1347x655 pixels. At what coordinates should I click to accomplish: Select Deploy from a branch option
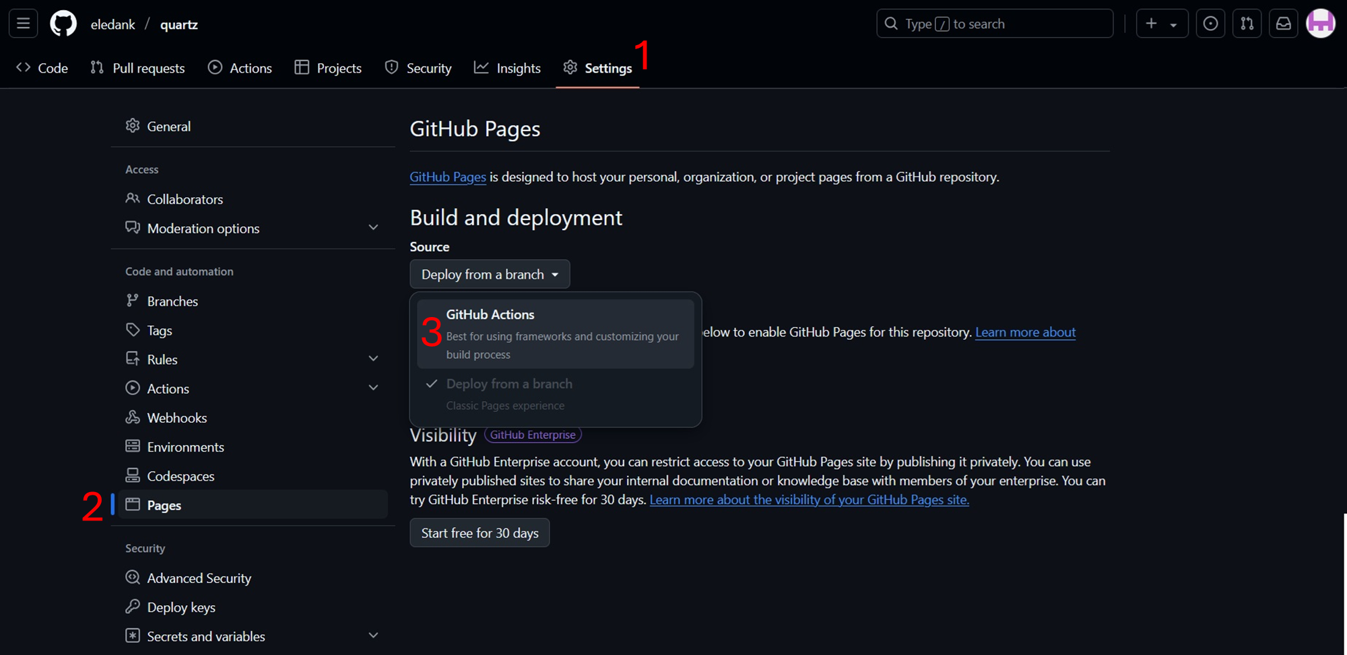(x=556, y=394)
